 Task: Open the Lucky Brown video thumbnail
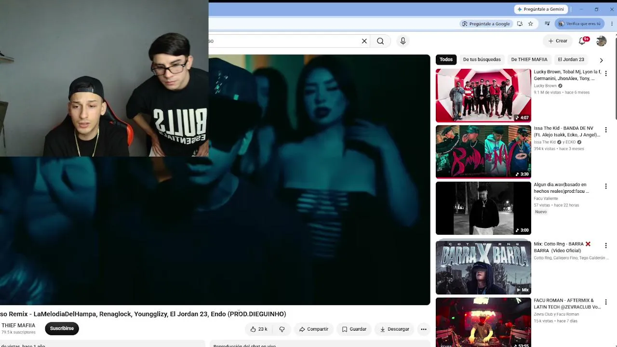(483, 95)
